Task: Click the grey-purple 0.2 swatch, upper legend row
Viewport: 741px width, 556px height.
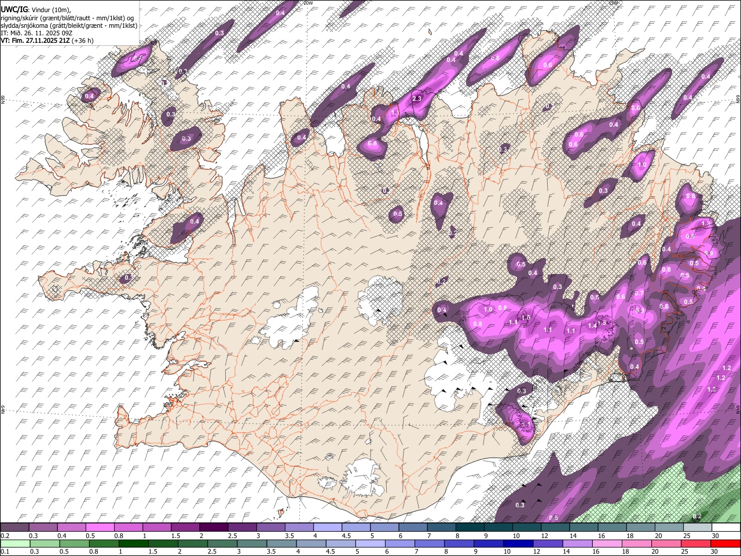Action: (14, 528)
